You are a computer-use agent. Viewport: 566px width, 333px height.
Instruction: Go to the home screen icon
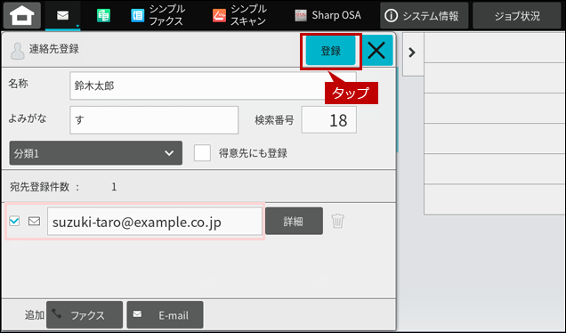coord(22,15)
